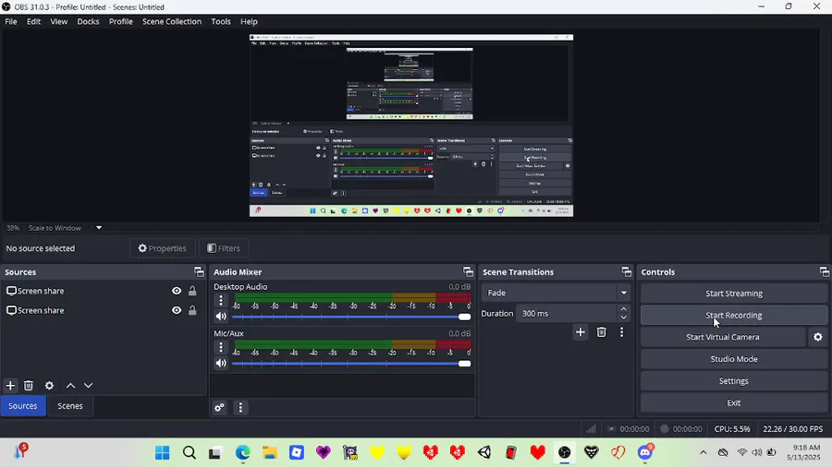Click the second Screen share source icon

[11, 310]
